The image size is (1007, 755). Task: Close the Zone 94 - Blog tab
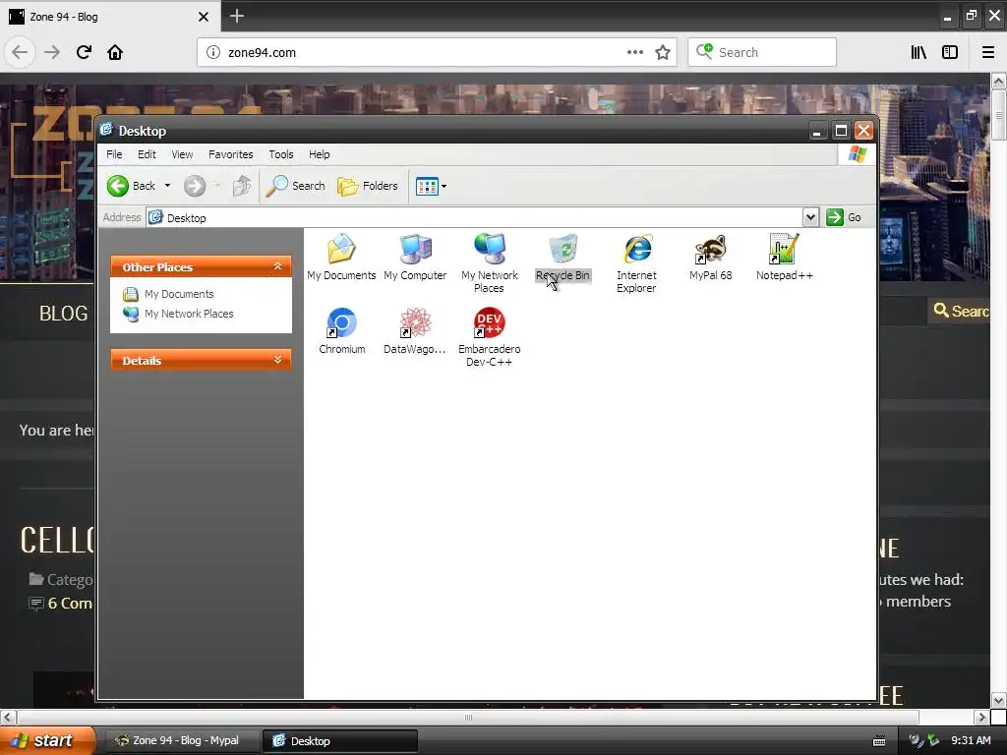pyautogui.click(x=204, y=17)
